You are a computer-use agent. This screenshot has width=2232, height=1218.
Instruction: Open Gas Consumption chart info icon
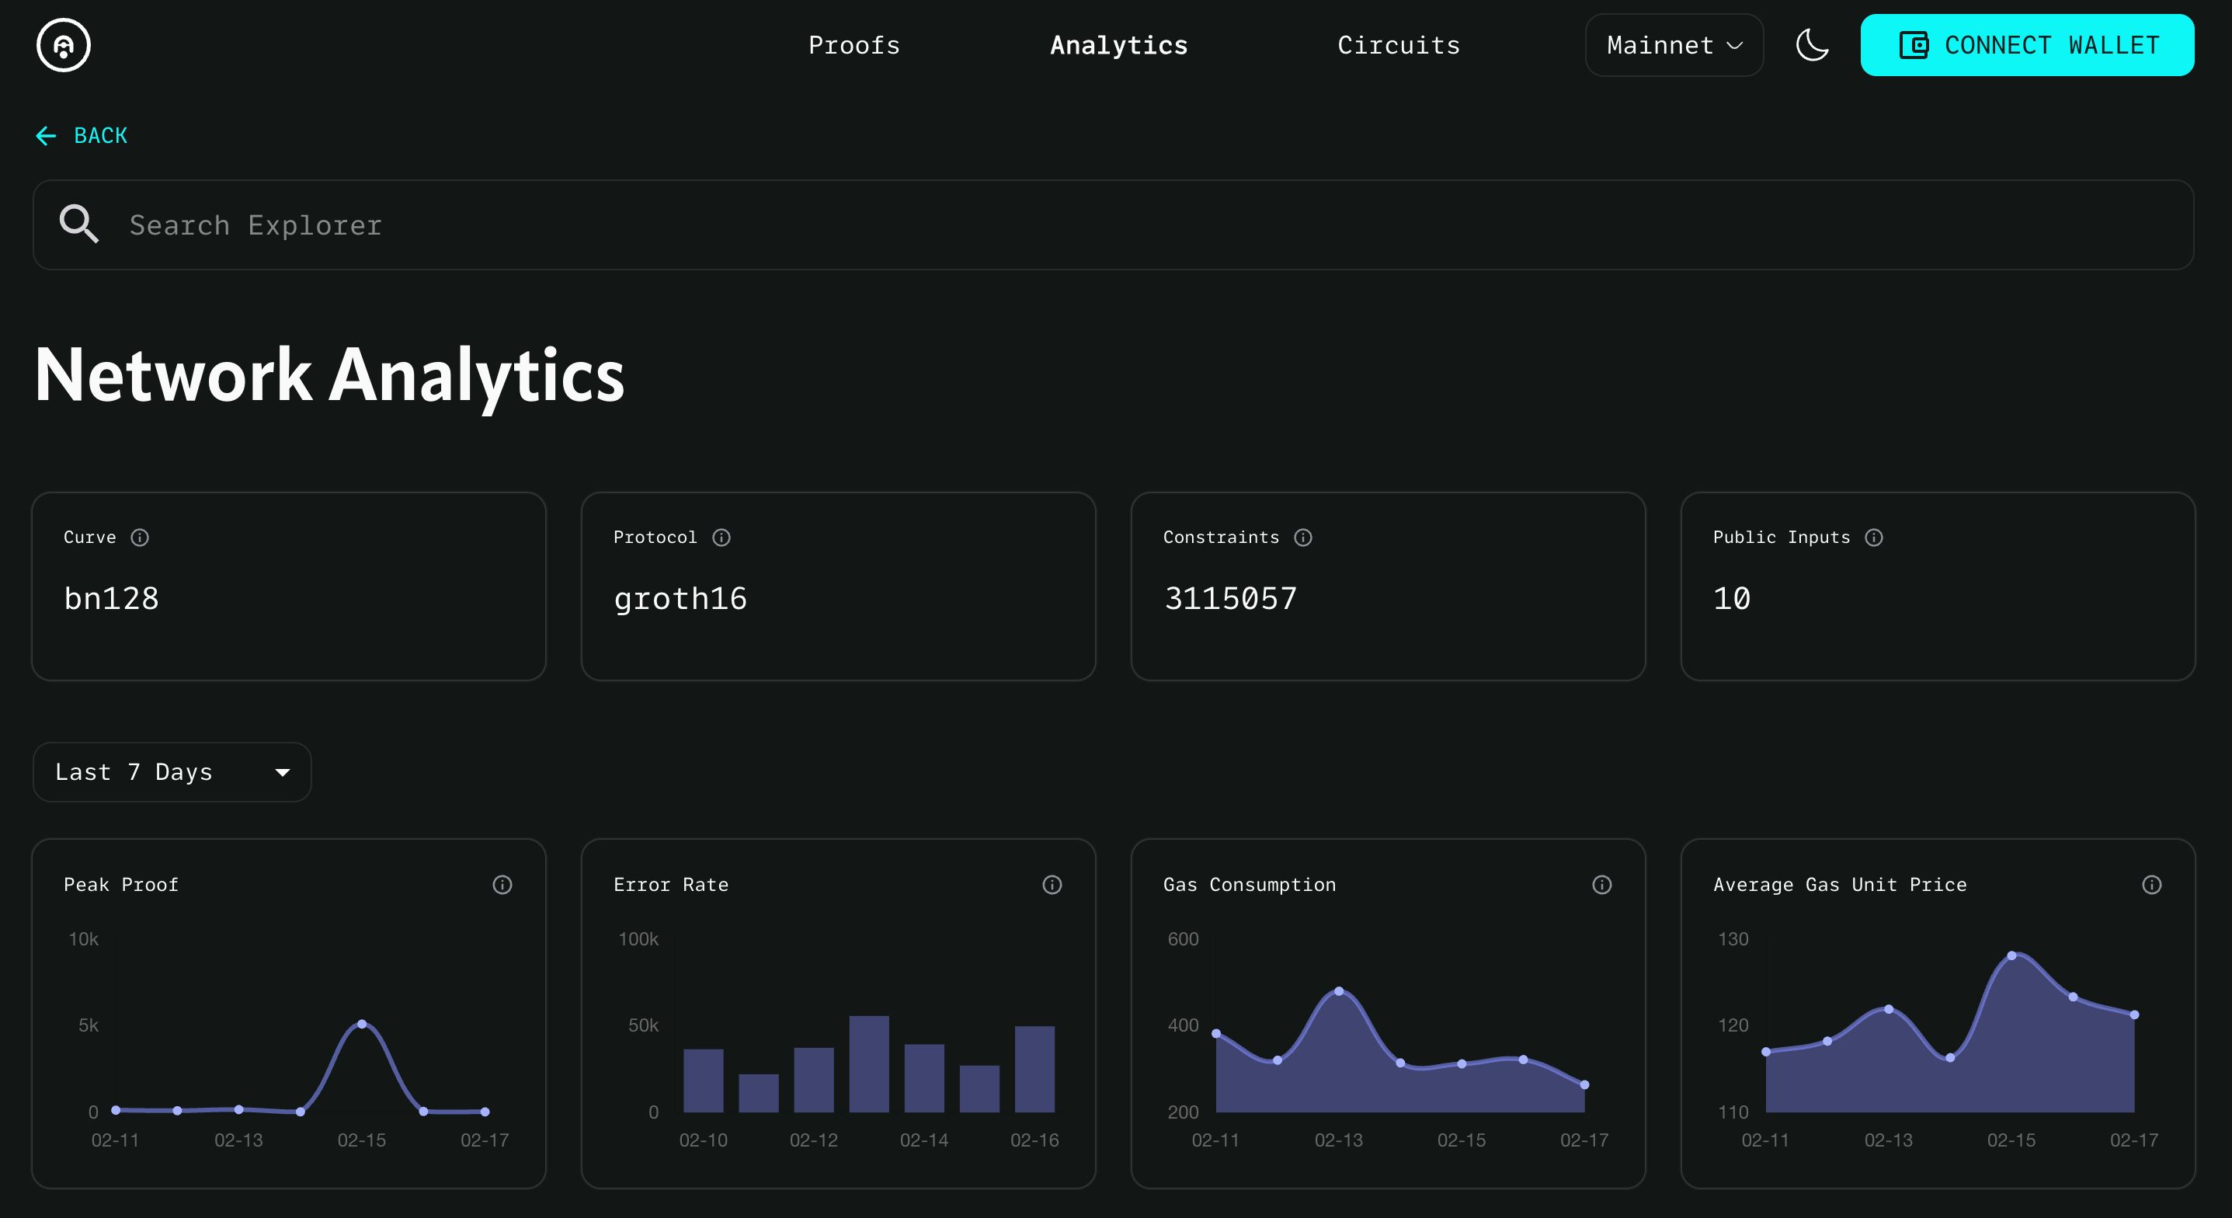[1602, 884]
